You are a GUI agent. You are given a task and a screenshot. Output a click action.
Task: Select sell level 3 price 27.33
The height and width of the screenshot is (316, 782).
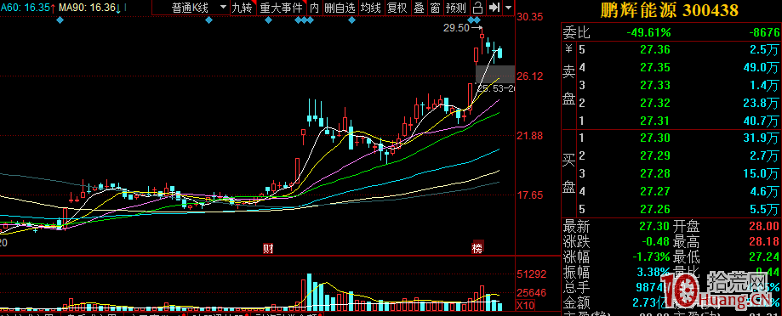[x=655, y=86]
